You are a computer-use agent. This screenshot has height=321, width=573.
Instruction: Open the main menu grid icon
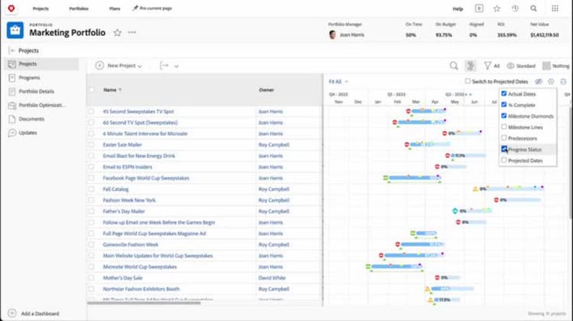(x=555, y=8)
